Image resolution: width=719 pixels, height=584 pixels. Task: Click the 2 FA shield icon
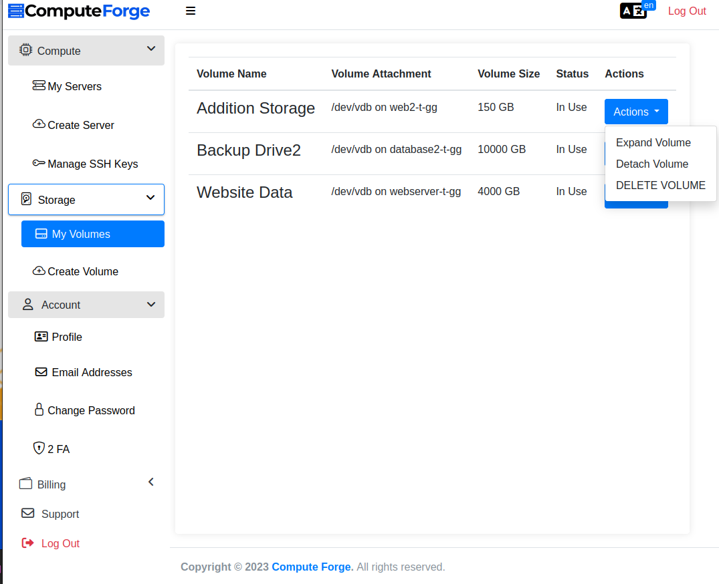pyautogui.click(x=39, y=448)
